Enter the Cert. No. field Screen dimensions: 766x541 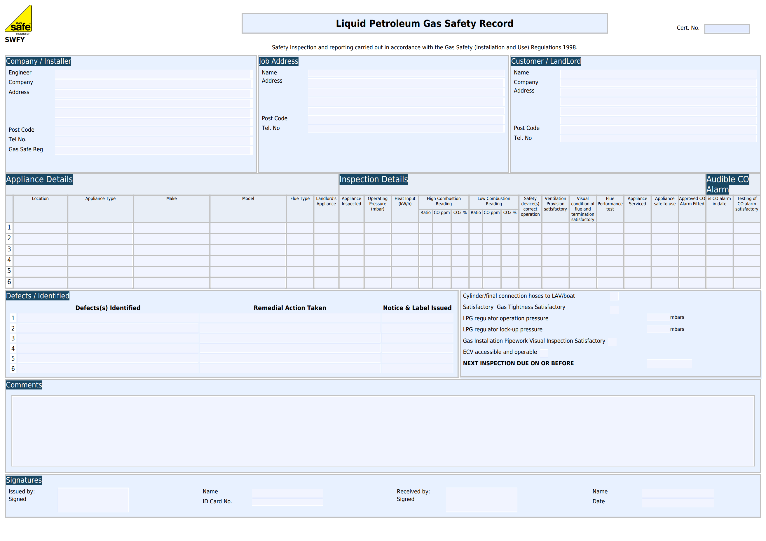(x=727, y=29)
